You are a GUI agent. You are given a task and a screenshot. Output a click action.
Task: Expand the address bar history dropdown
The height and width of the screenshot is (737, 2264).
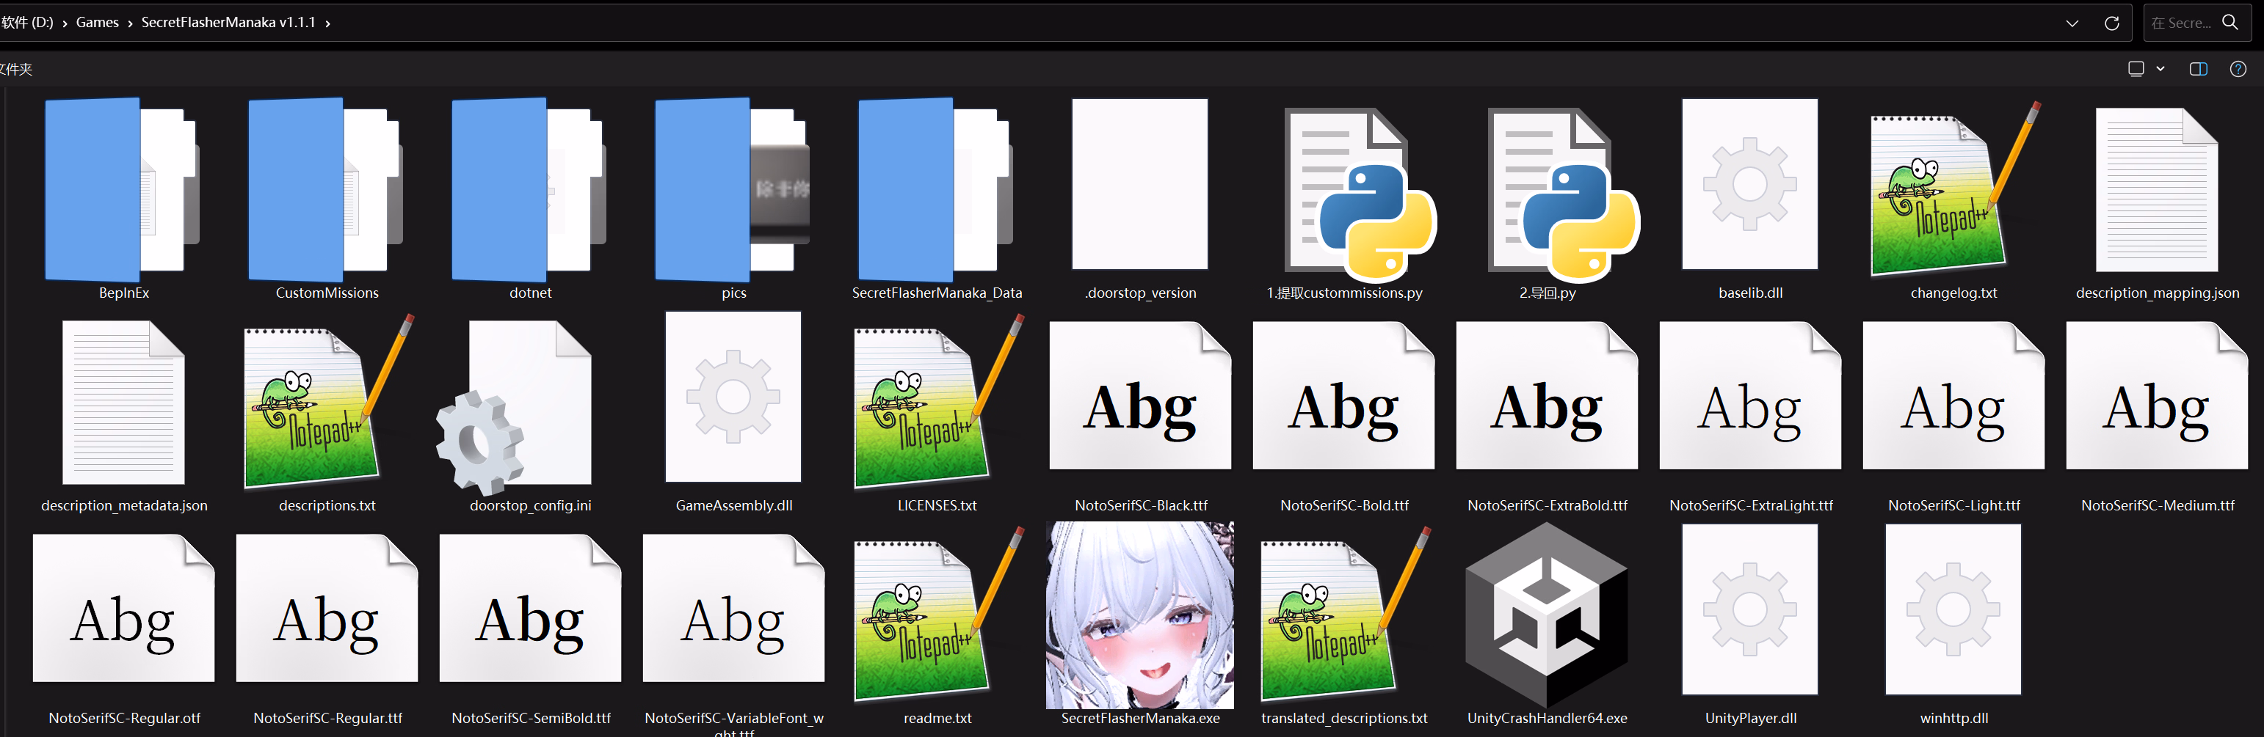tap(2072, 23)
